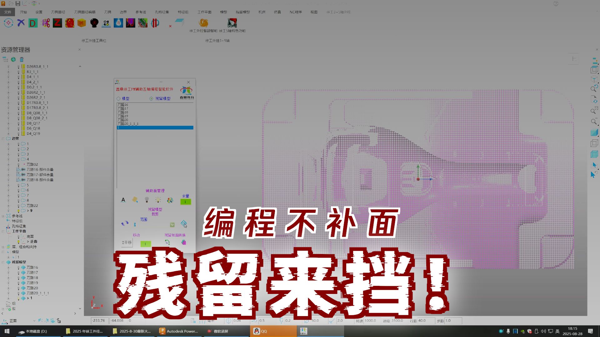
Task: Open the 正面 workplane dropdown in status bar
Action: 34,321
